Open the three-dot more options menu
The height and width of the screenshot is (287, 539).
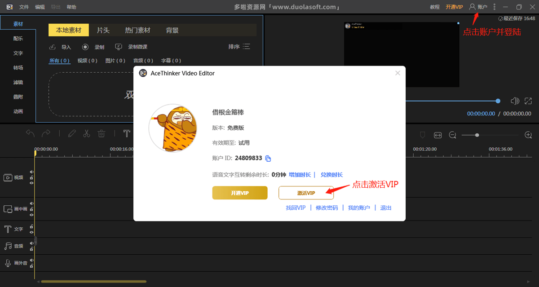(x=495, y=7)
